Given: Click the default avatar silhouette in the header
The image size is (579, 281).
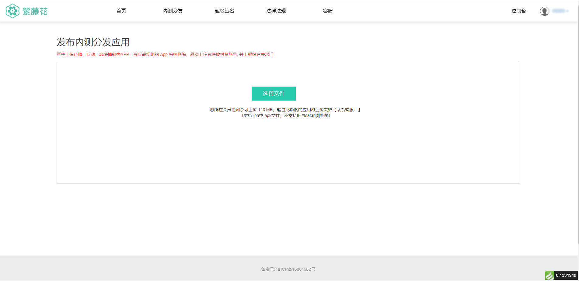Looking at the screenshot, I should 544,11.
